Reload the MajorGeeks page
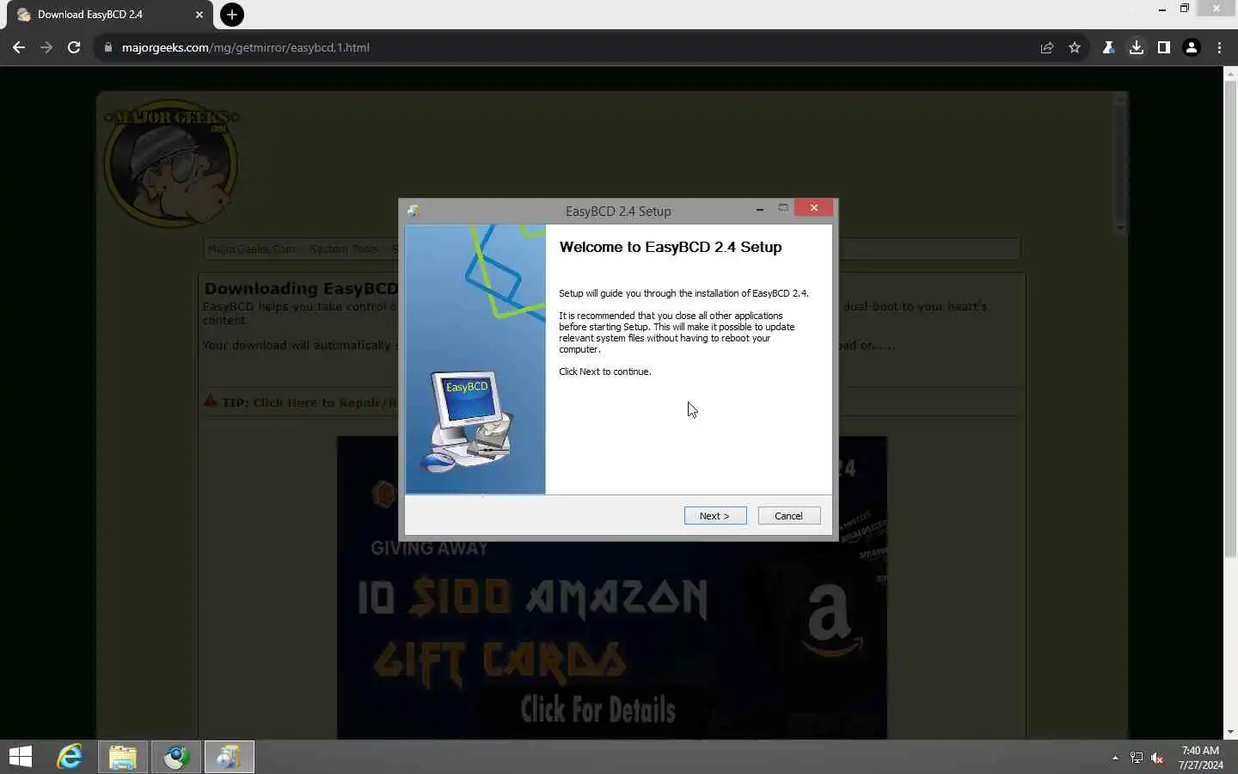Viewport: 1238px width, 774px height. pyautogui.click(x=74, y=47)
